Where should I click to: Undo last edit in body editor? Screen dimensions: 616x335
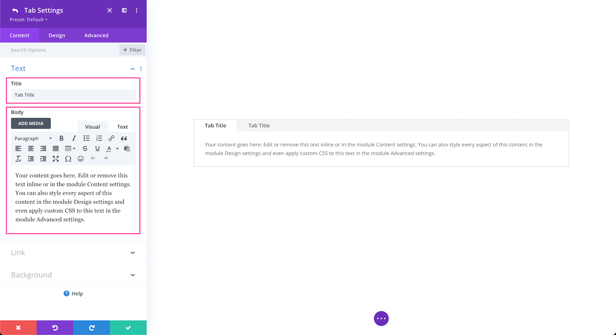(x=93, y=158)
